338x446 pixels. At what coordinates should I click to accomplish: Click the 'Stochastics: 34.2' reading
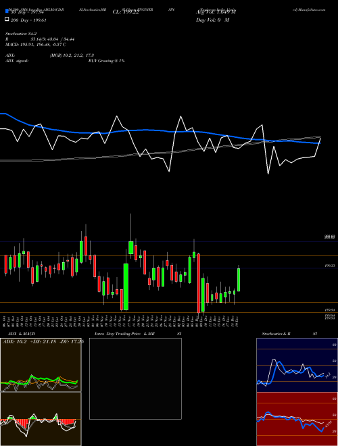point(21,34)
